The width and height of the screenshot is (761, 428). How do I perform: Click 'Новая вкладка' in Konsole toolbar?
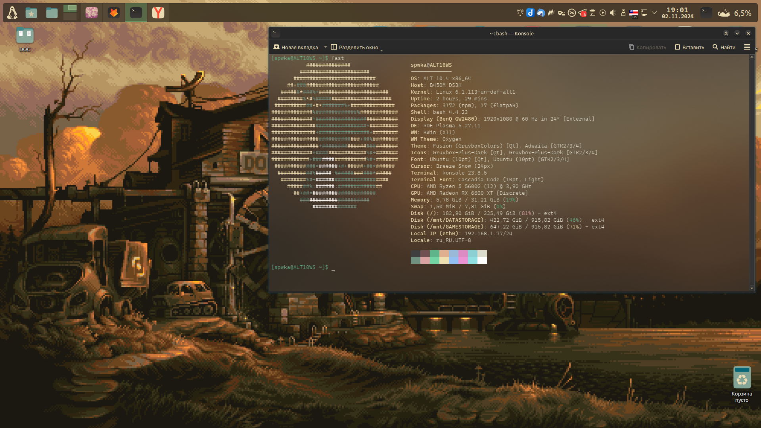click(x=296, y=47)
